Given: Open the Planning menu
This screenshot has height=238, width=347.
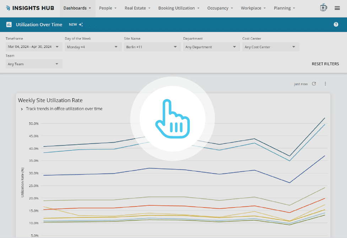Looking at the screenshot, I should click(284, 8).
